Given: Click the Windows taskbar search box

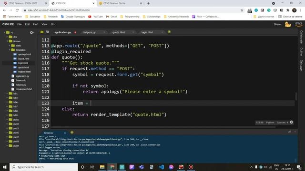Looking at the screenshot, I should coord(43,167).
